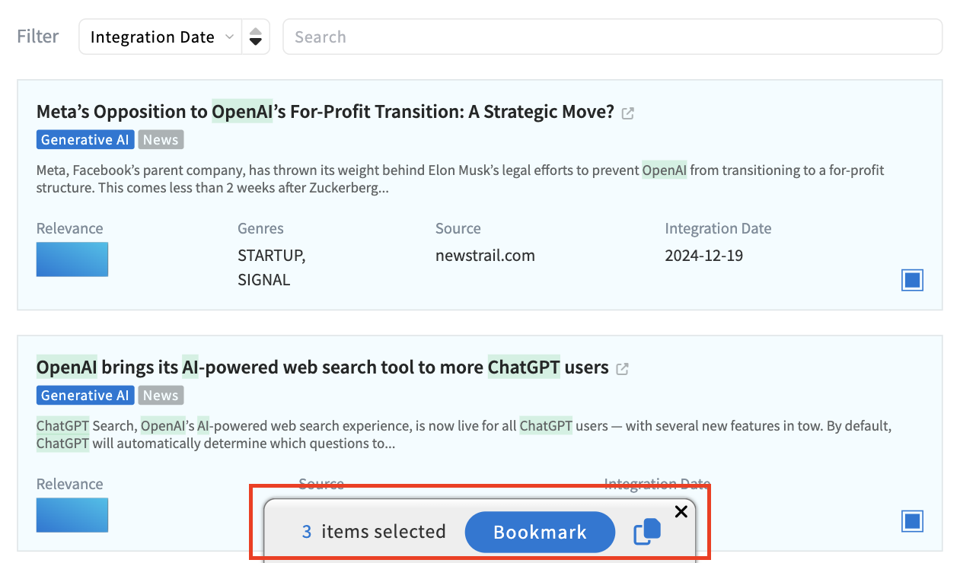Open Meta's Opposition to OpenAI article title
Image resolution: width=960 pixels, height=563 pixels.
(325, 112)
